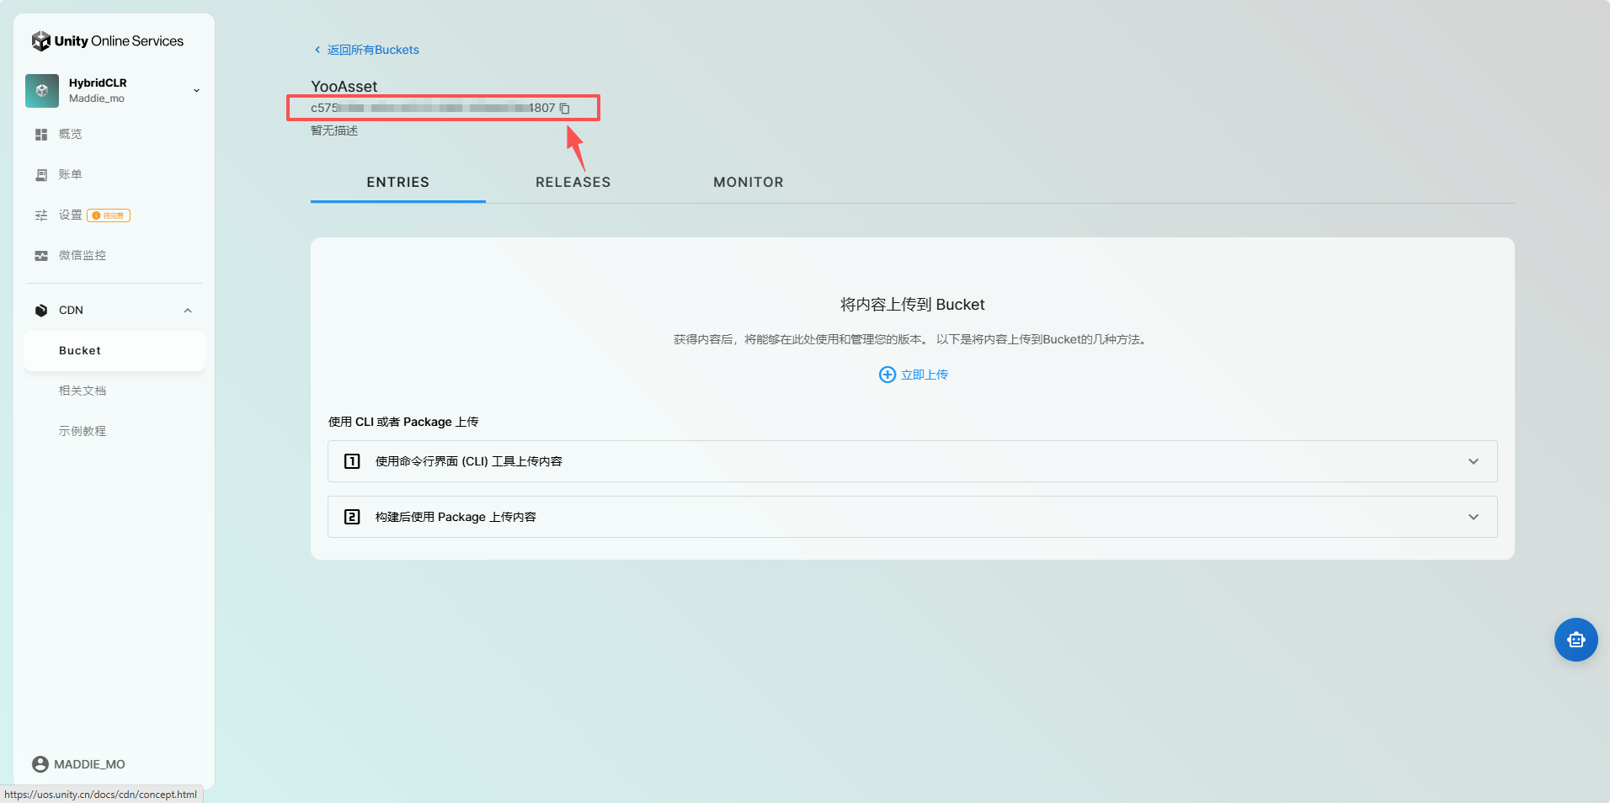Click the 将内容上传到 Bucket heading
The height and width of the screenshot is (803, 1610).
913,305
